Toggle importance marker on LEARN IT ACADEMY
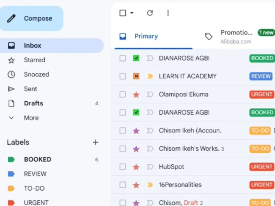This screenshot has width=275, height=206. (x=150, y=76)
